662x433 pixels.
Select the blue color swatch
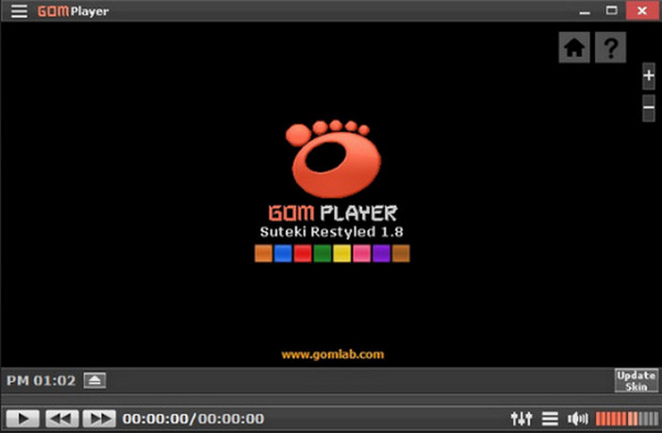click(x=283, y=253)
